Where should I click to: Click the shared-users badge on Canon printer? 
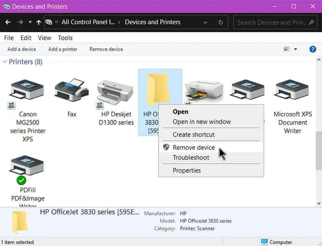click(11, 105)
